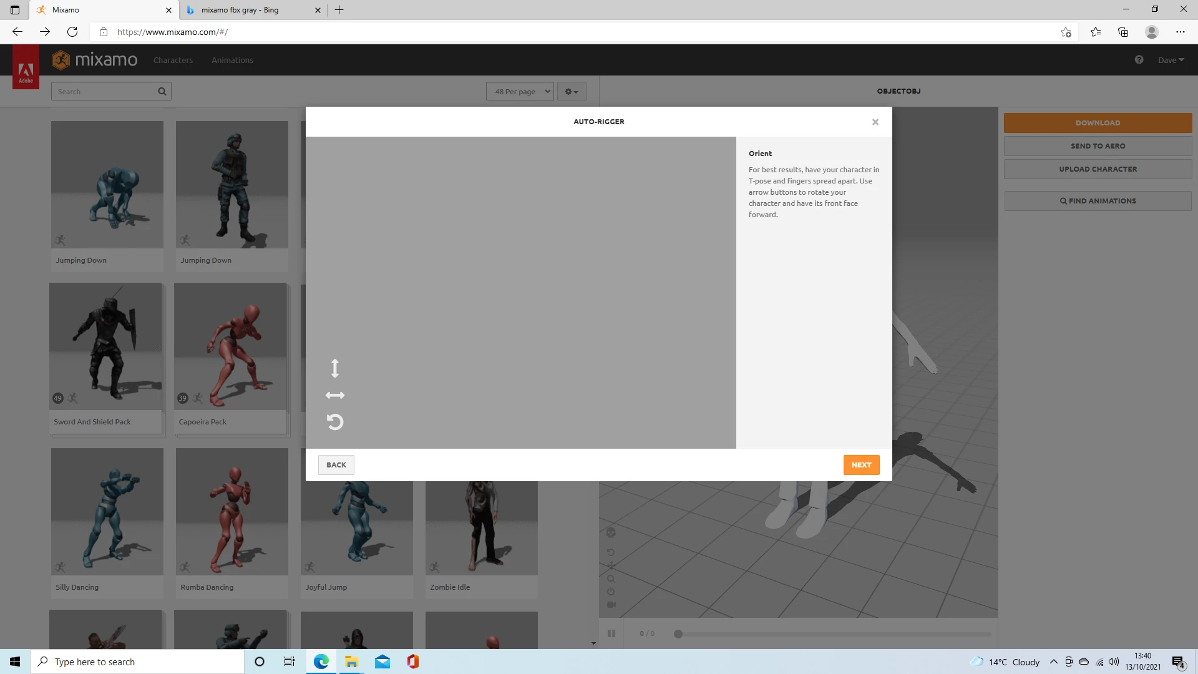Select the Sword And Shield Pack thumbnail
This screenshot has width=1198, height=674.
[106, 347]
